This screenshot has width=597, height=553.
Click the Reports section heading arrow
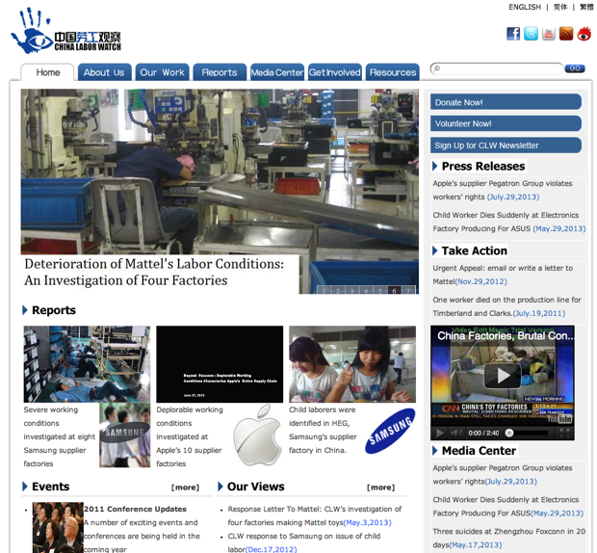click(x=25, y=310)
